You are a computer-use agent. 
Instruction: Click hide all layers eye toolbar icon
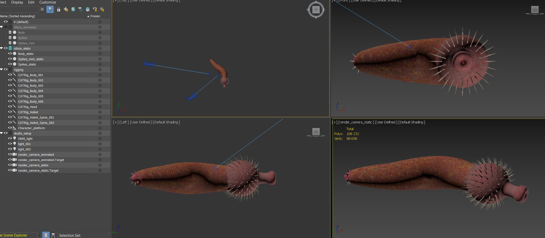pos(95,9)
